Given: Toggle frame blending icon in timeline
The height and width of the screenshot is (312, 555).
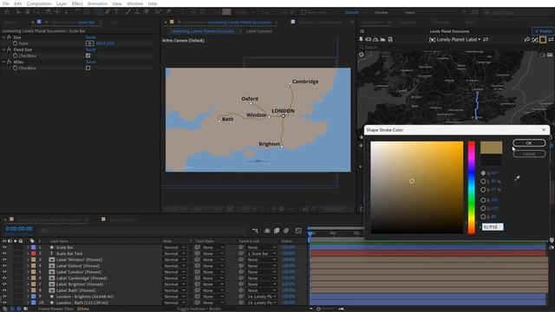Looking at the screenshot, I should 277,231.
